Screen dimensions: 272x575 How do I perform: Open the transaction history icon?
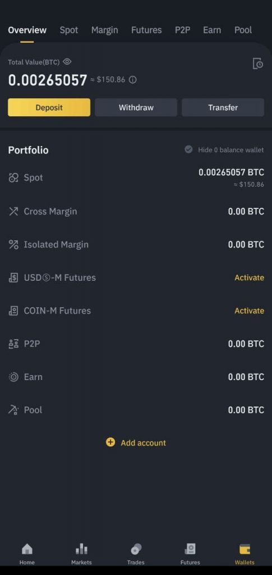point(258,63)
